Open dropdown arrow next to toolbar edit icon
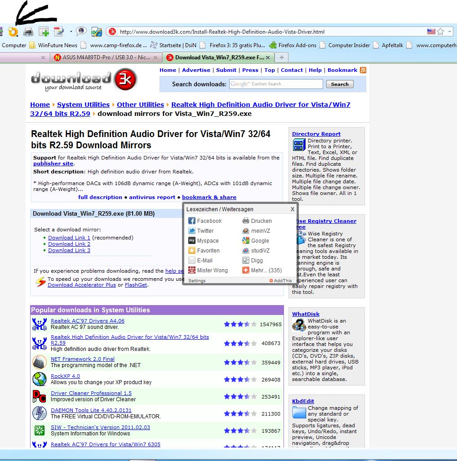Viewport: 457px width, 461px height. click(71, 31)
